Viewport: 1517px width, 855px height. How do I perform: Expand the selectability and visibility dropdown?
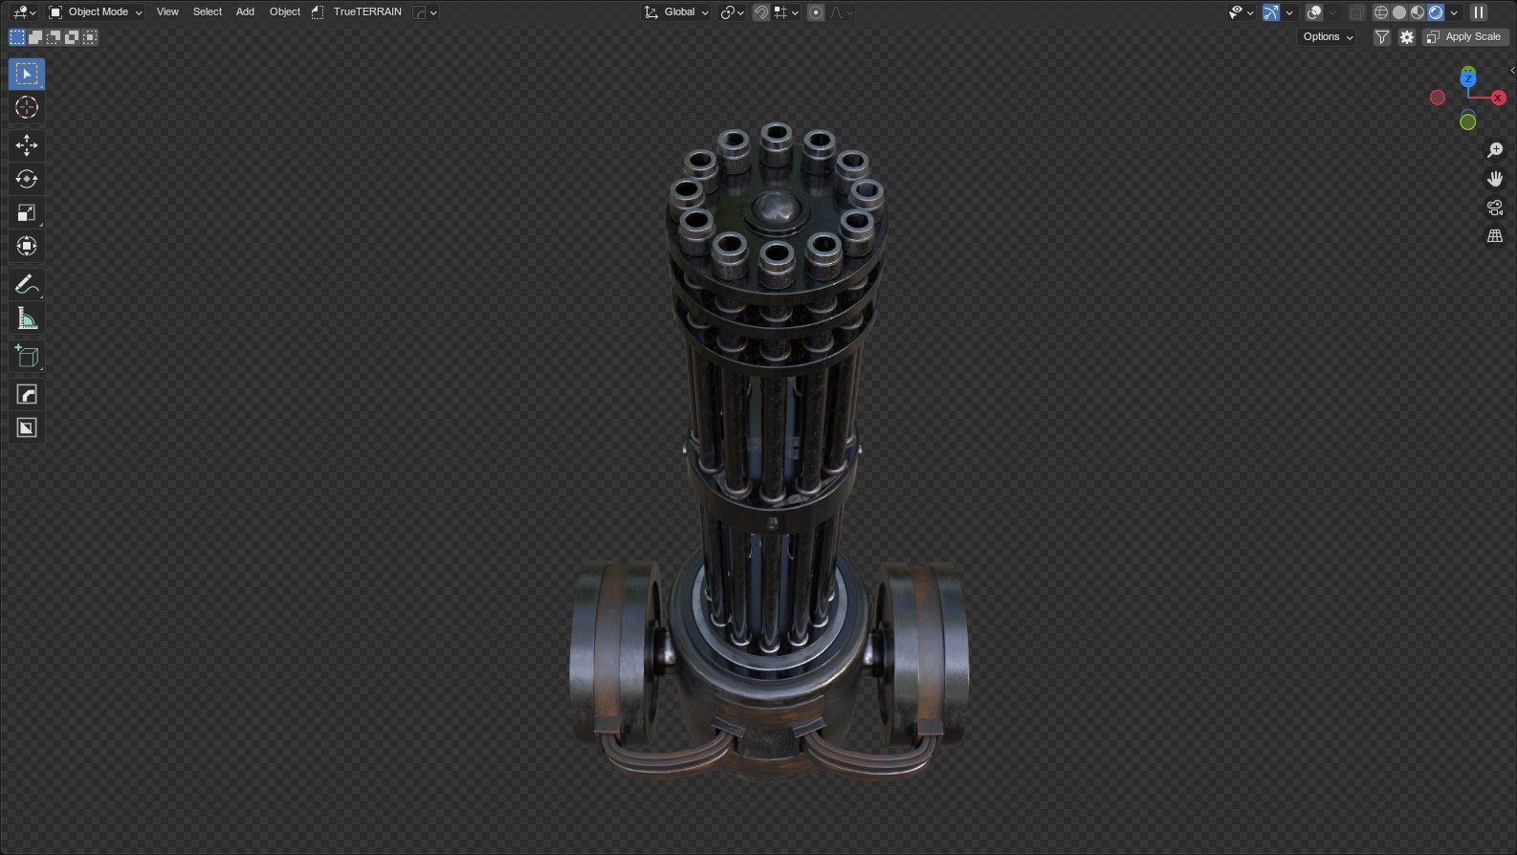1242,12
